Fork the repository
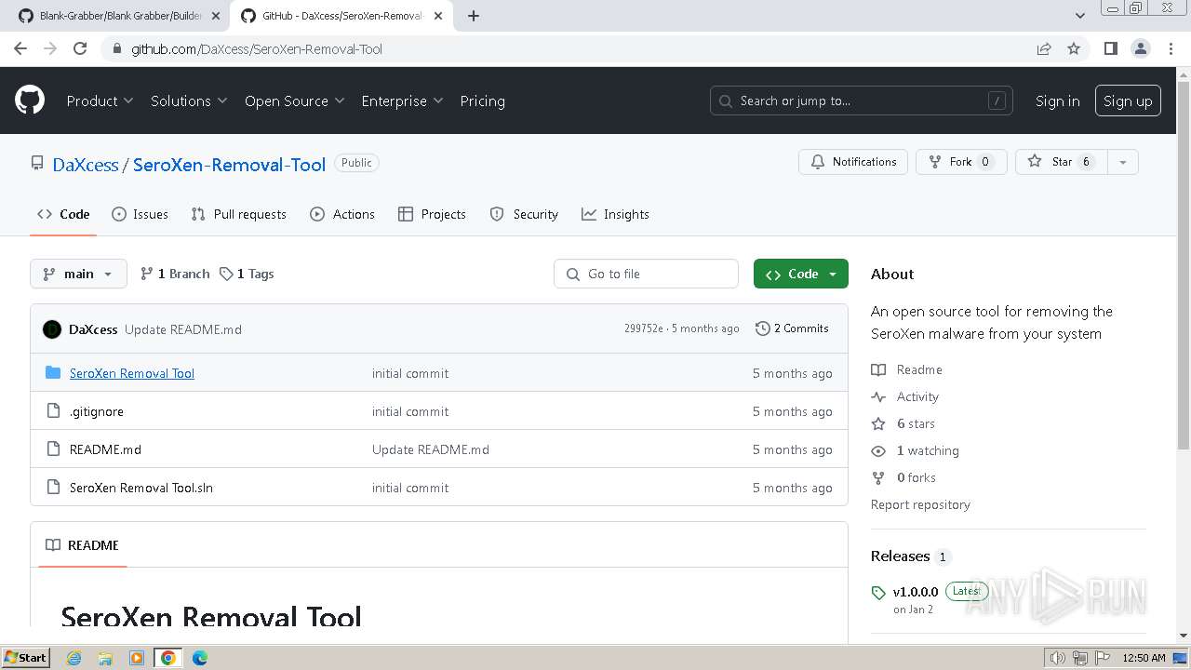Viewport: 1191px width, 670px height. point(961,162)
